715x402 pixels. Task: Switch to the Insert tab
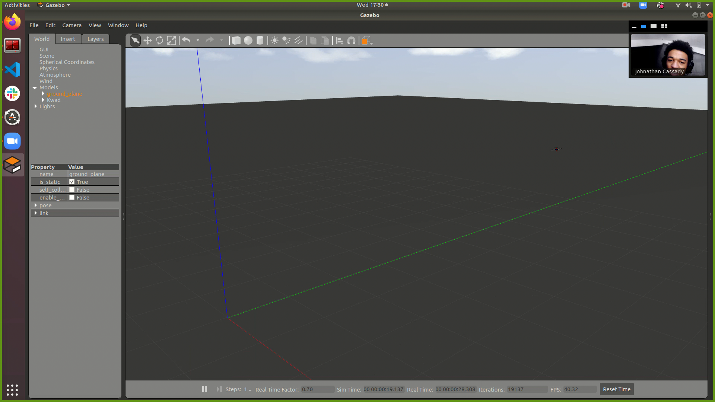click(68, 39)
